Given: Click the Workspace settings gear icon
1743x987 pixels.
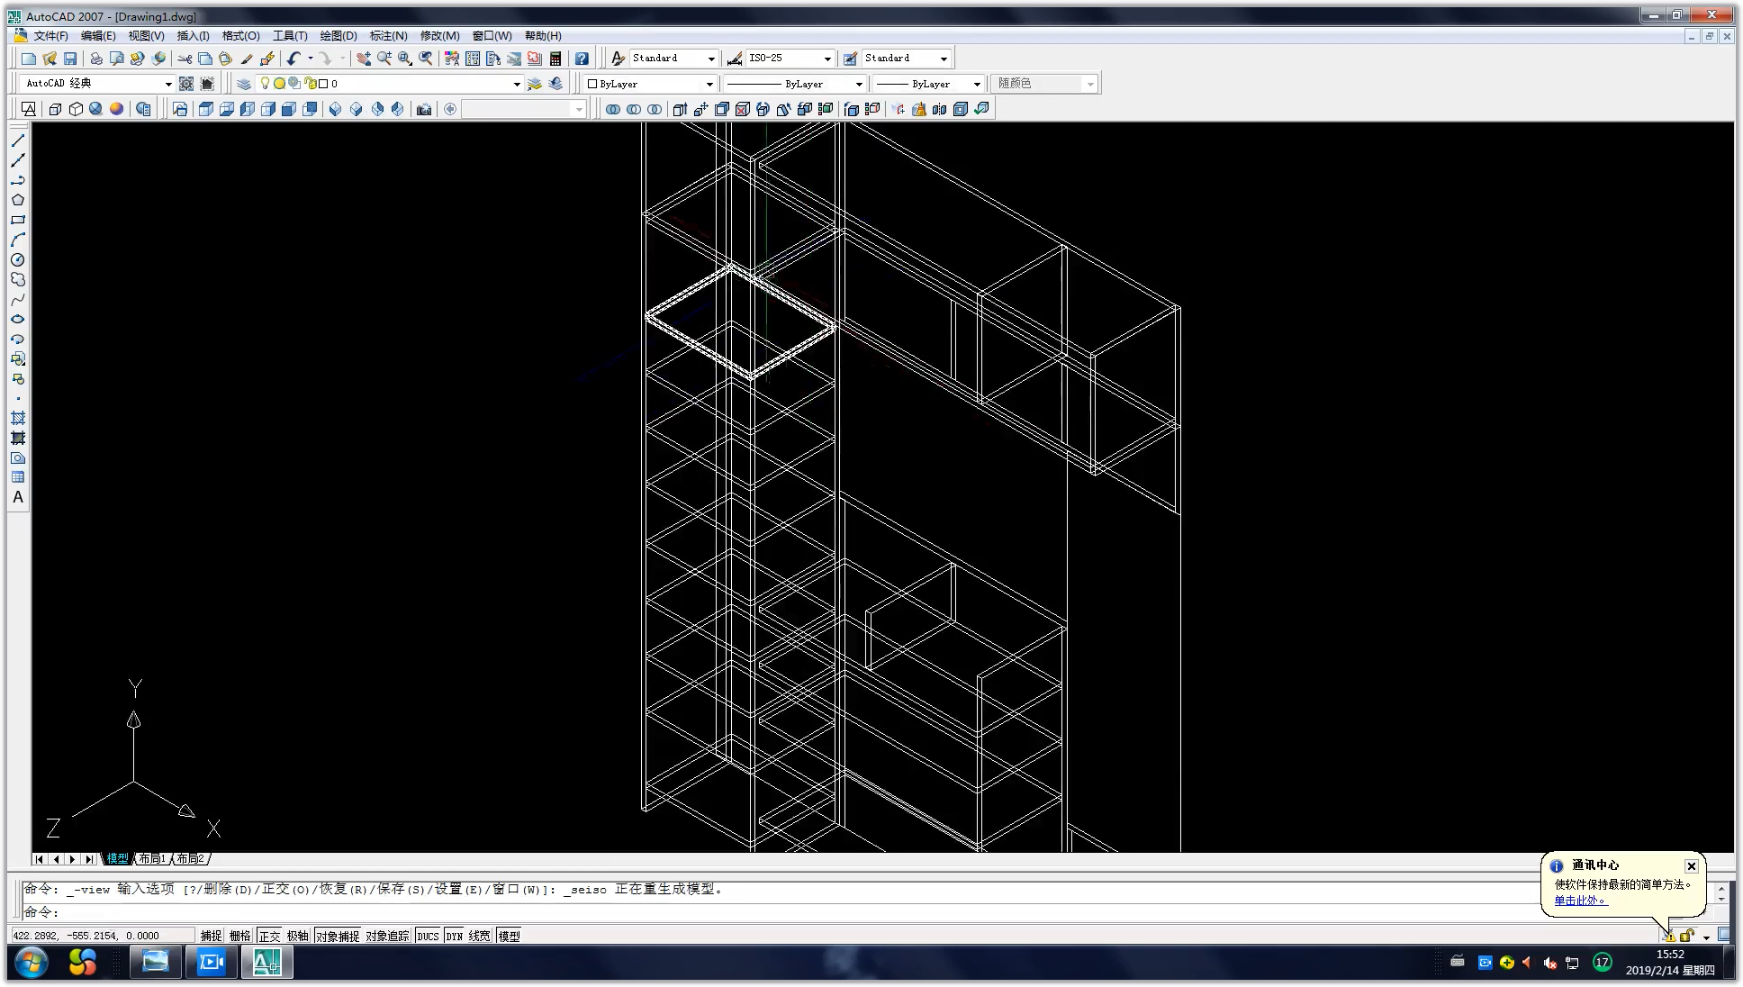Looking at the screenshot, I should tap(186, 84).
